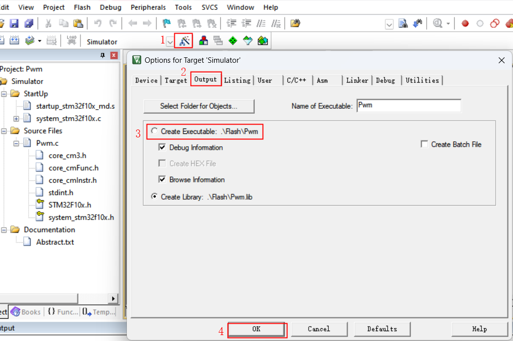The width and height of the screenshot is (513, 341).
Task: Click the Pack Installer icon
Action: (x=263, y=41)
